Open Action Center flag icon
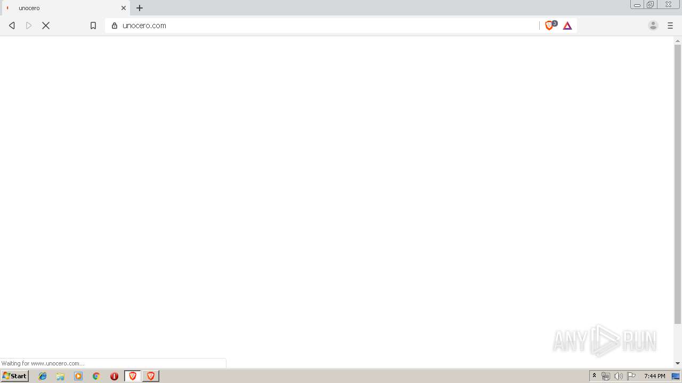This screenshot has height=383, width=682. pyautogui.click(x=631, y=376)
